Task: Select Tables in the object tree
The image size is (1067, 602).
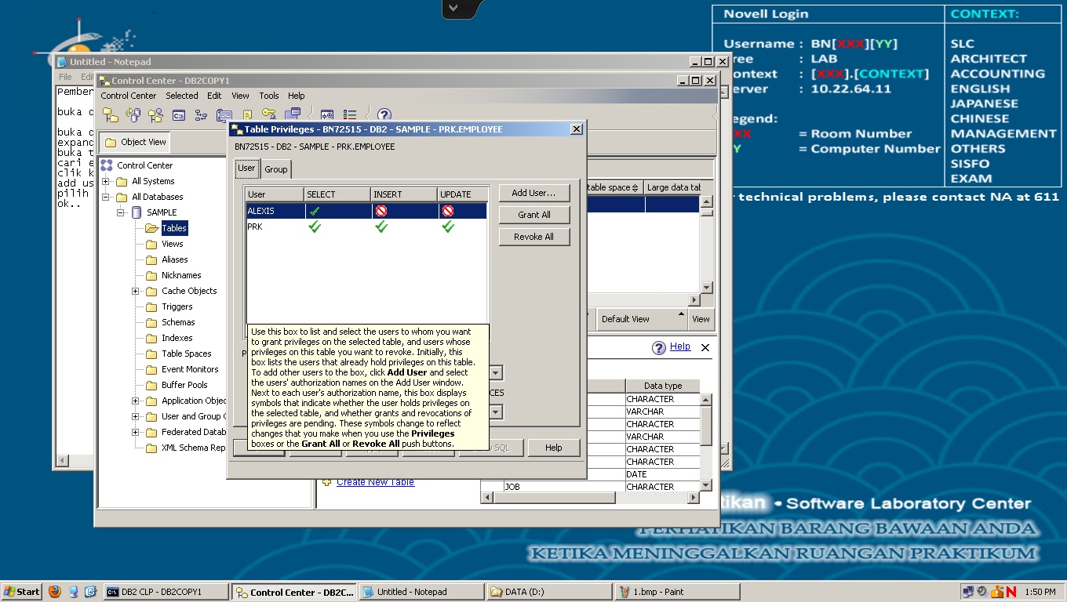Action: (174, 228)
